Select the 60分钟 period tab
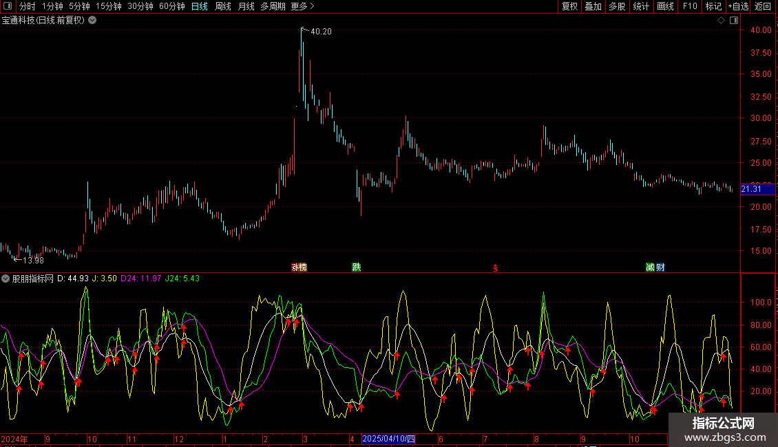This screenshot has height=447, width=778. tap(172, 6)
